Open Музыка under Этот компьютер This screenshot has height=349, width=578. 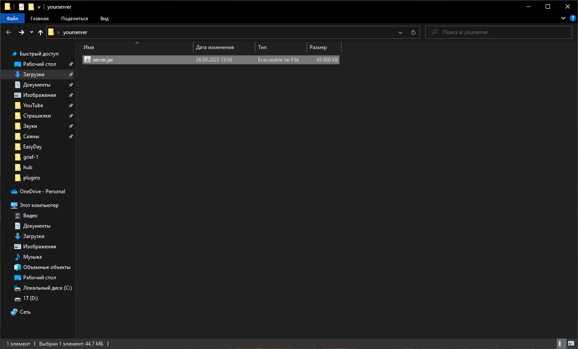(x=32, y=257)
